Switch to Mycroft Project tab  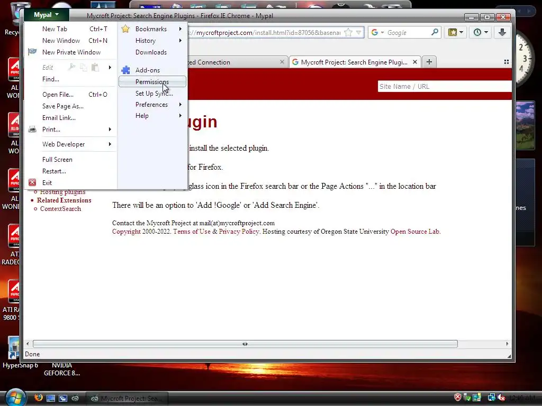[x=355, y=62]
